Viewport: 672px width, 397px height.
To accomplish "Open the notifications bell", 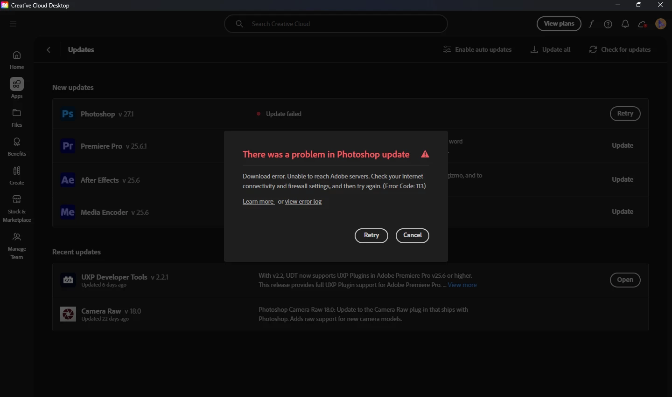I will [x=625, y=24].
